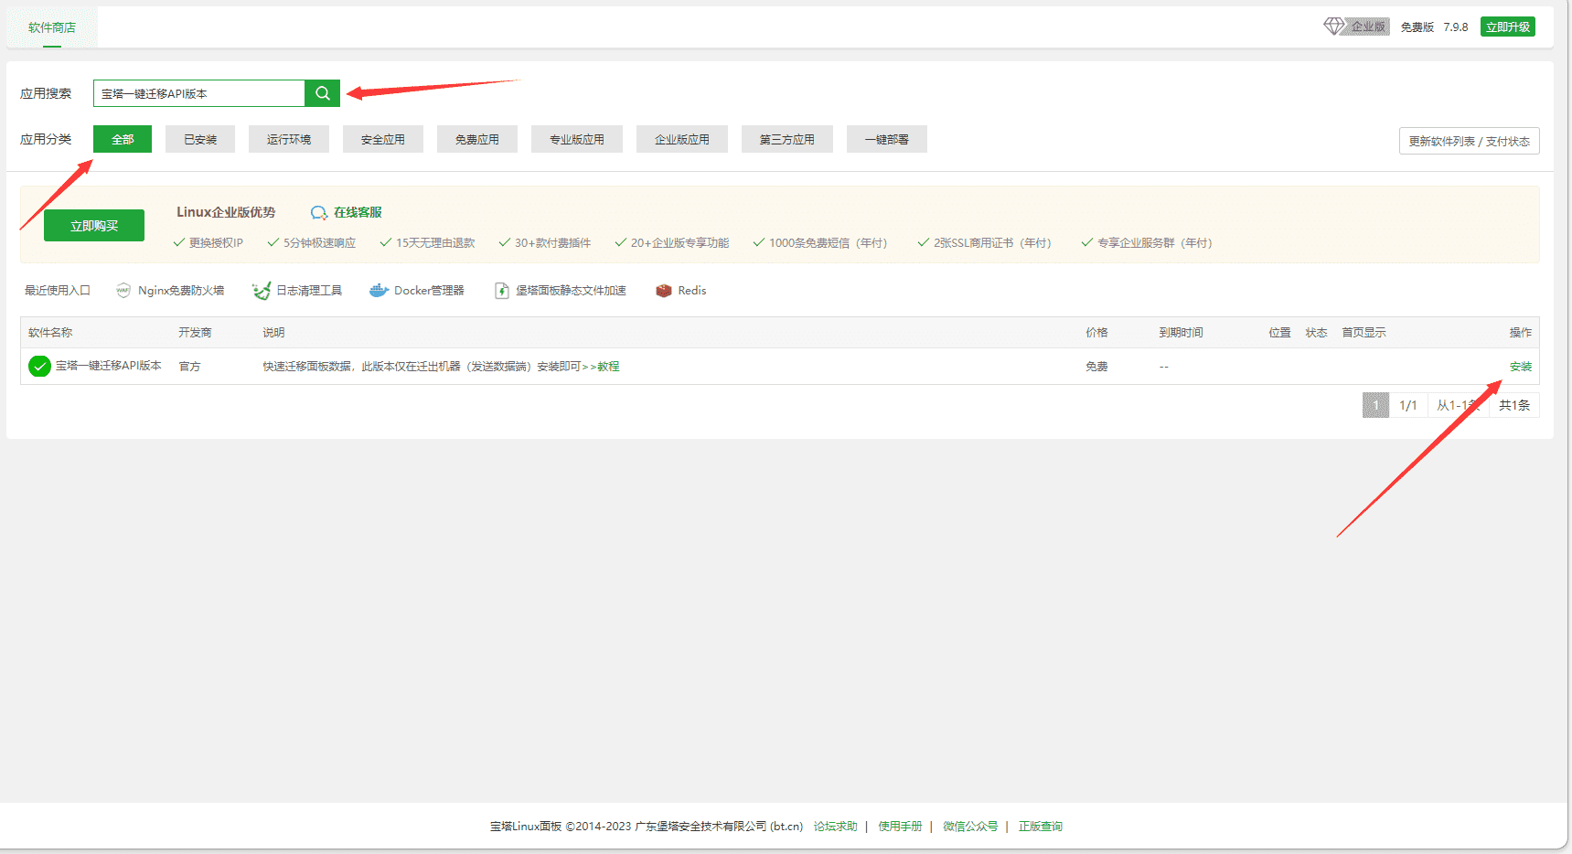The height and width of the screenshot is (854, 1572).
Task: Click the 宝塔一键迁移API版本 software name
Action: tap(109, 366)
